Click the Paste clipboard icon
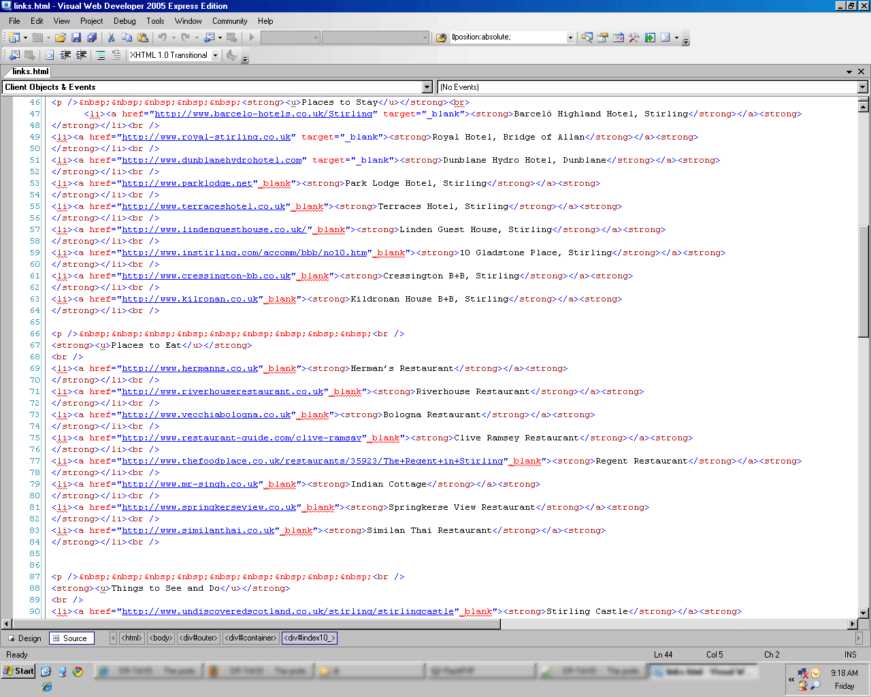 (143, 37)
